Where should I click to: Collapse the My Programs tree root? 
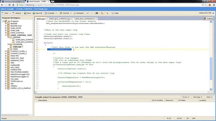3,21
